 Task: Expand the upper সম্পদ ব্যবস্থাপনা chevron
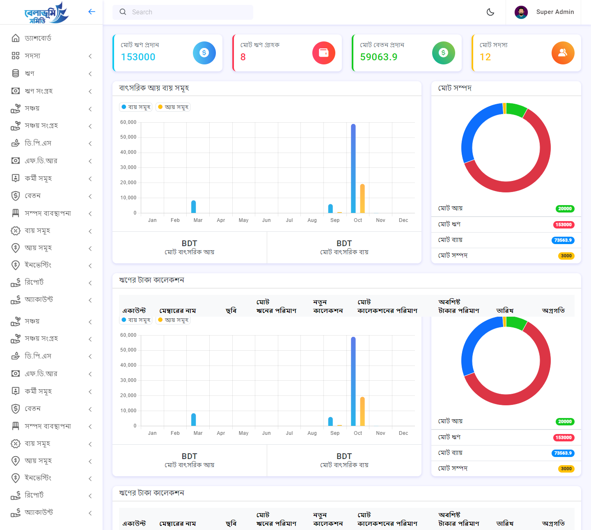[x=90, y=214]
